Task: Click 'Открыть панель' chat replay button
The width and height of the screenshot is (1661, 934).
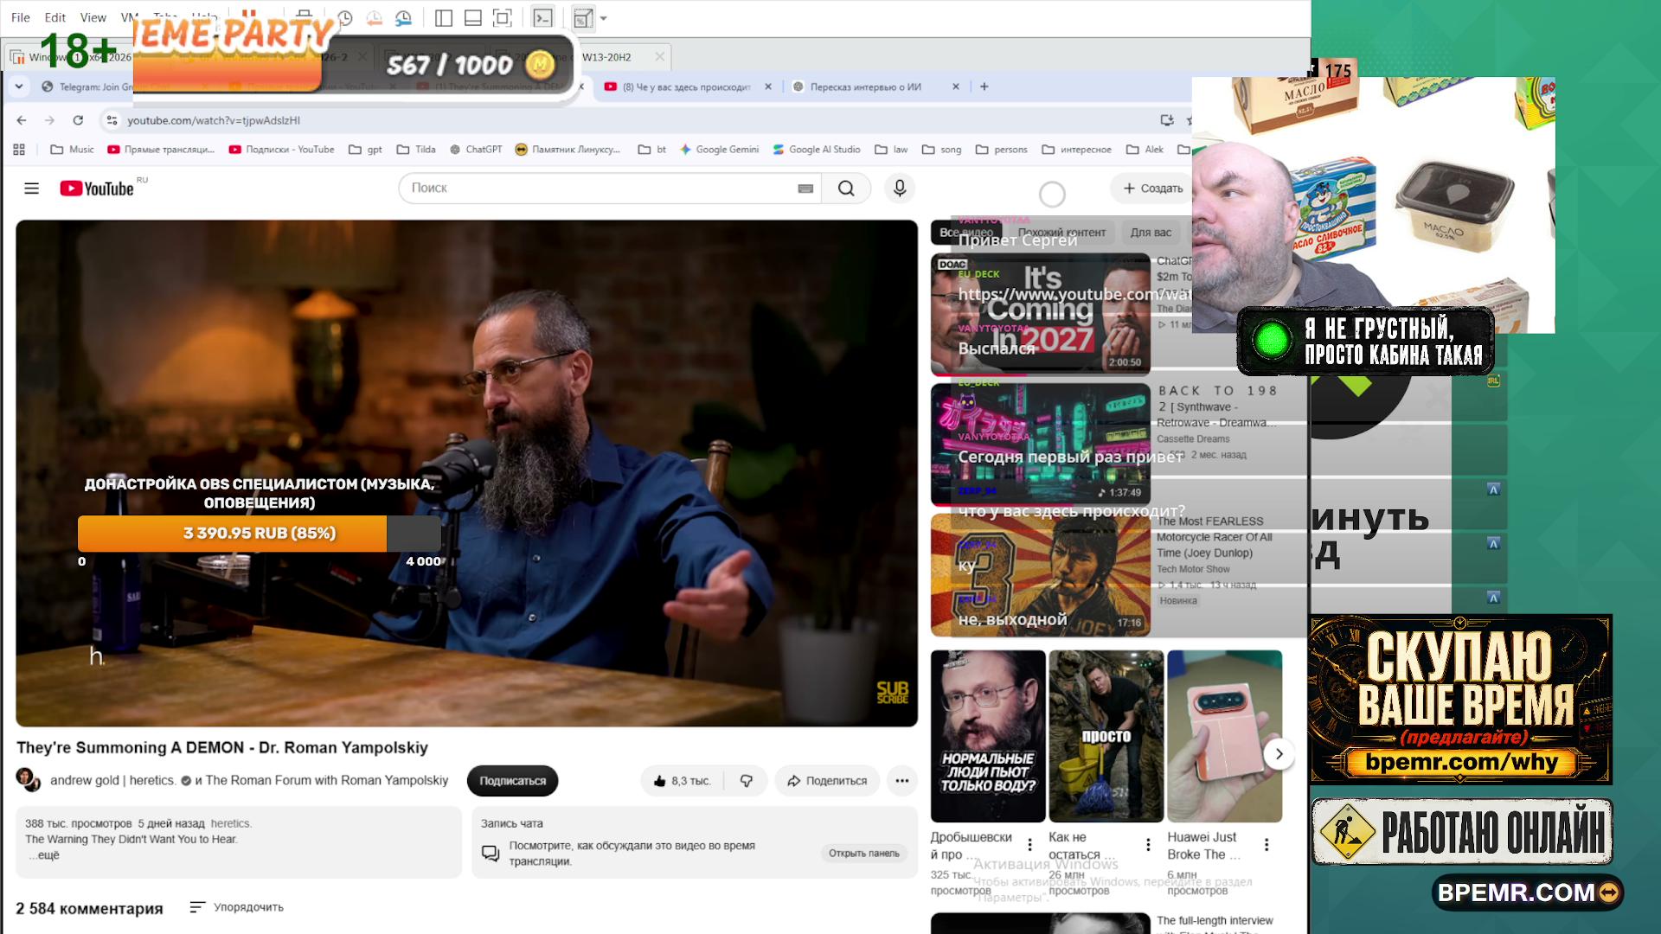Action: pos(864,854)
